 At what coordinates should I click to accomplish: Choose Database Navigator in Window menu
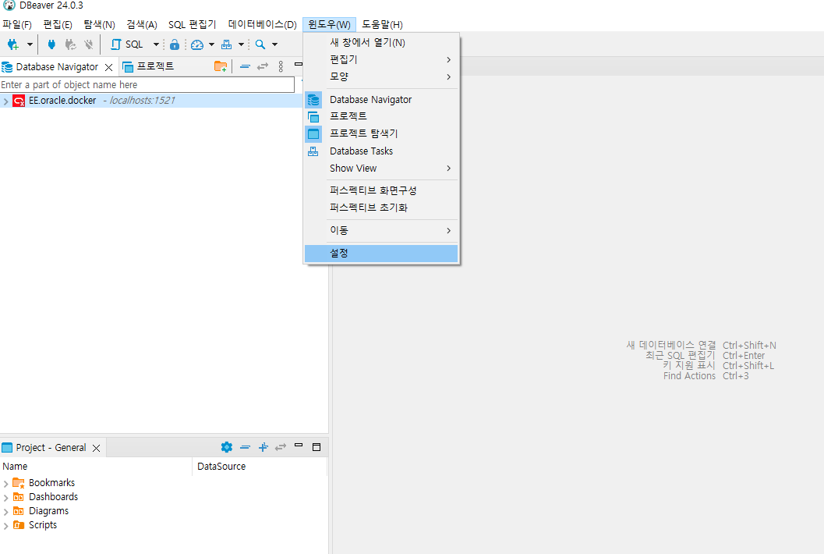[x=381, y=99]
